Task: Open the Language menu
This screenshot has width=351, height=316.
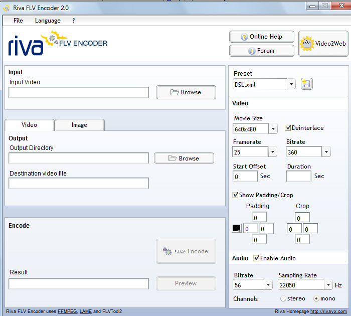Action: (48, 21)
